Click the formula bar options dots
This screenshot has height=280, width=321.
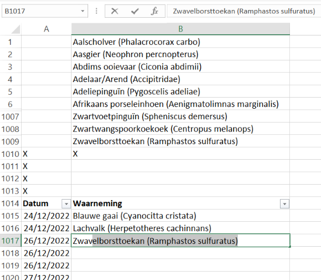(x=96, y=11)
